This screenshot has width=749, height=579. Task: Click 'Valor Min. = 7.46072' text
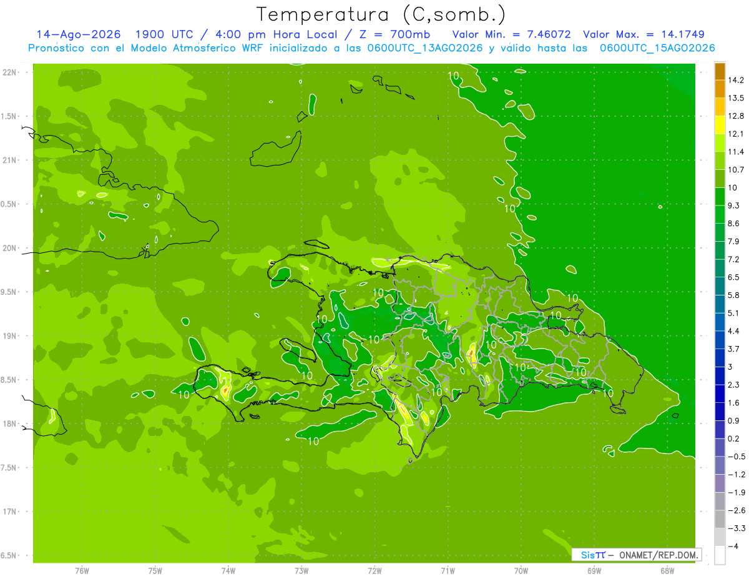tap(511, 34)
